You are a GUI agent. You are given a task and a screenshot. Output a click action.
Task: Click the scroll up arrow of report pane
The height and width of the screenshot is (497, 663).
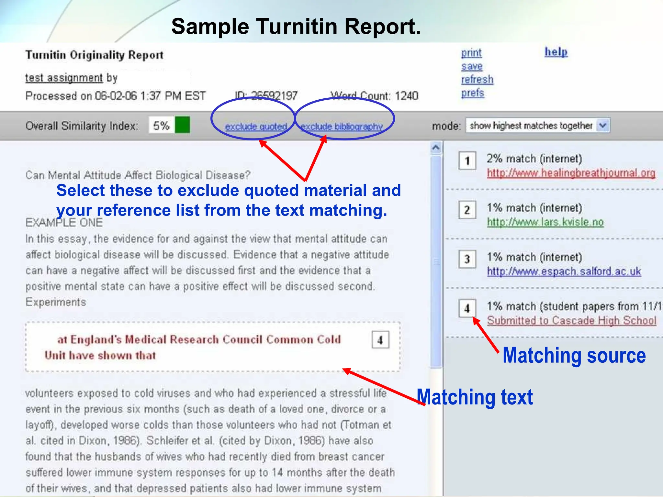(x=436, y=148)
